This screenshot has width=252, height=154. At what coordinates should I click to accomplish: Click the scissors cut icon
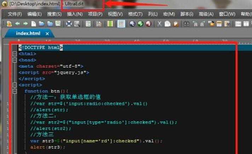tap(159, 24)
